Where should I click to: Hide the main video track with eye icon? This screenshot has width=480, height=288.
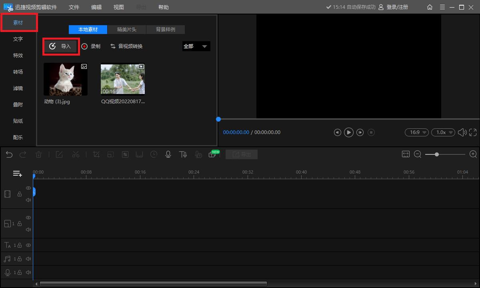click(x=28, y=188)
